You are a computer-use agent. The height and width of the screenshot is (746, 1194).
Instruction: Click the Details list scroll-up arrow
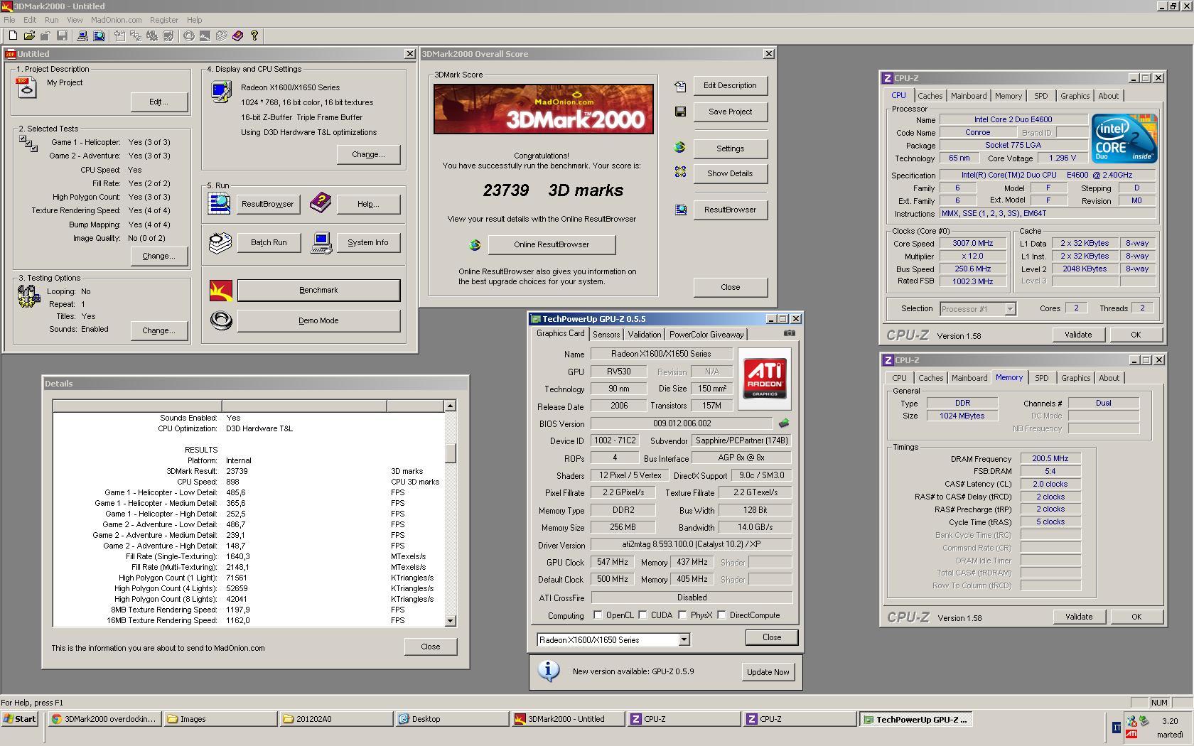coord(450,406)
